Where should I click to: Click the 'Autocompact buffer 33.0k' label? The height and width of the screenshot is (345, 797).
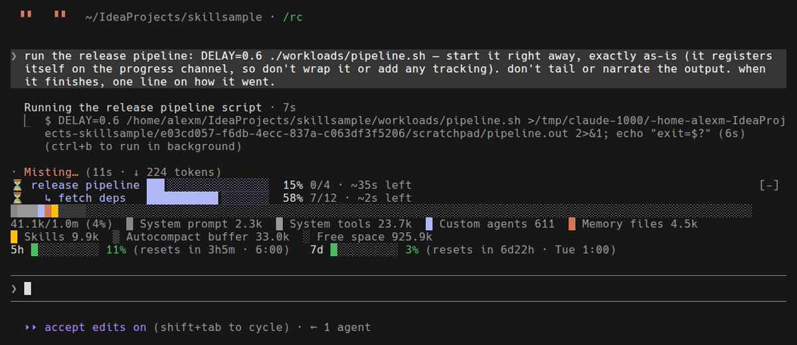coord(208,237)
